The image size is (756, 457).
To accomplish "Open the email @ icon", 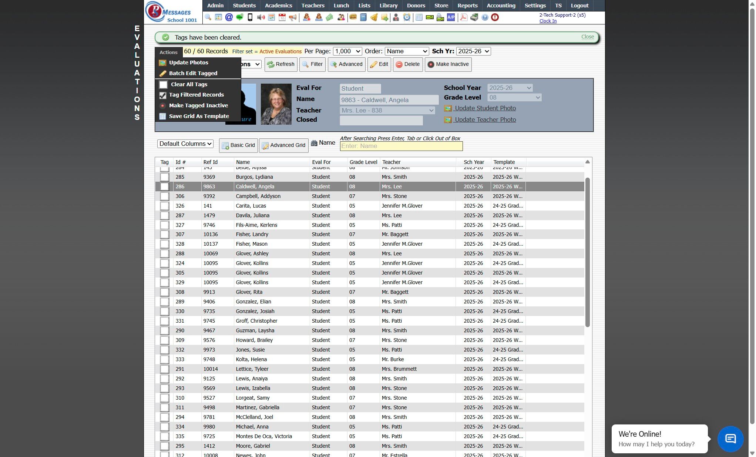I will pos(229,17).
